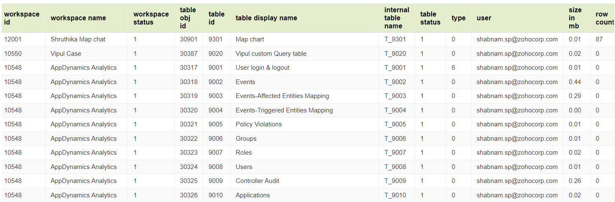
Task: Click the "table display name" column header
Action: pos(266,18)
